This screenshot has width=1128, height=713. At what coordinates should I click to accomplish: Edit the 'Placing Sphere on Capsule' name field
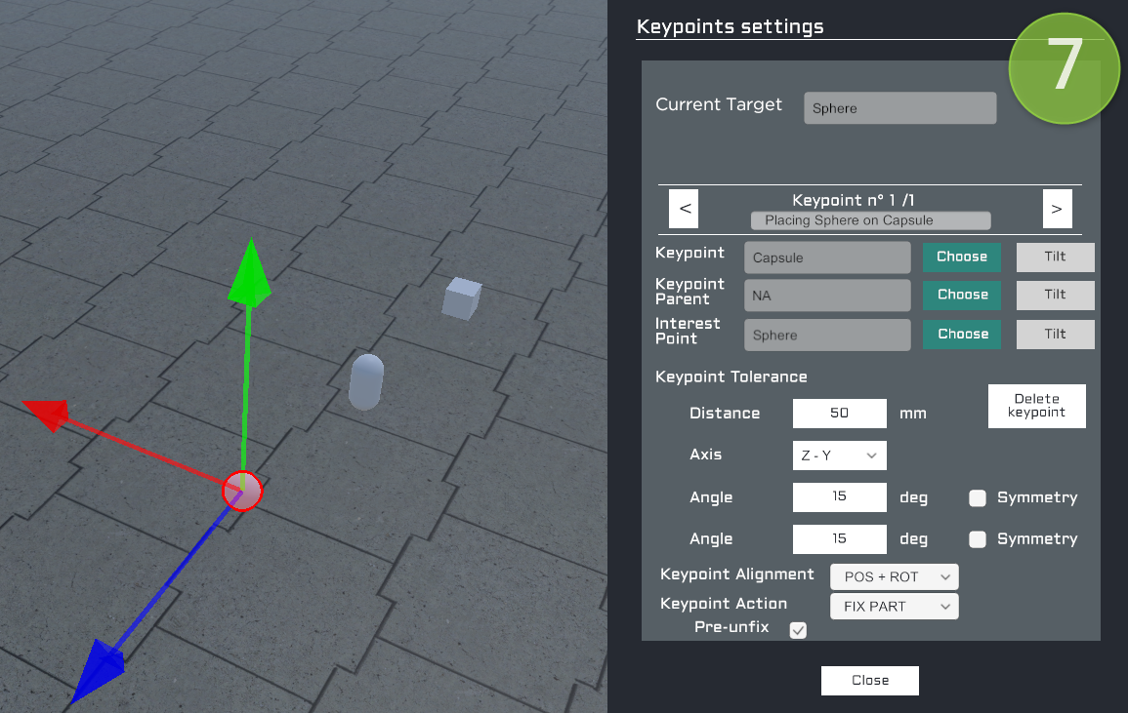point(870,220)
